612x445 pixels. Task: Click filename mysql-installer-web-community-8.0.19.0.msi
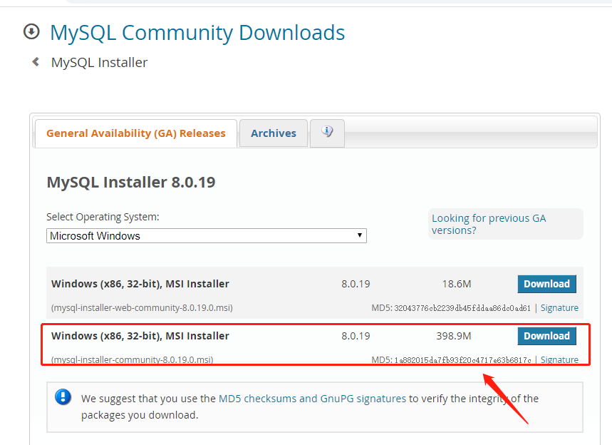click(142, 308)
